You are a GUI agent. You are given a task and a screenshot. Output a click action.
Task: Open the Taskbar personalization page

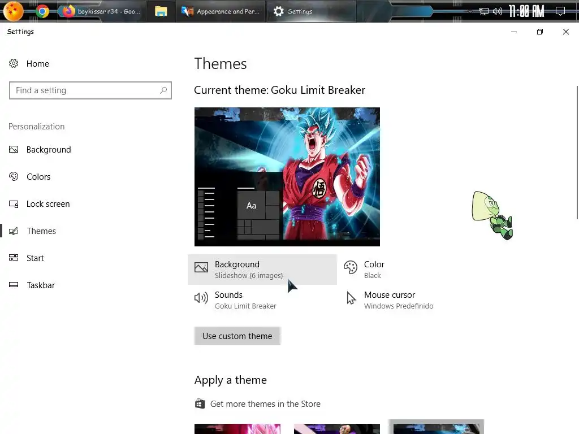(41, 285)
